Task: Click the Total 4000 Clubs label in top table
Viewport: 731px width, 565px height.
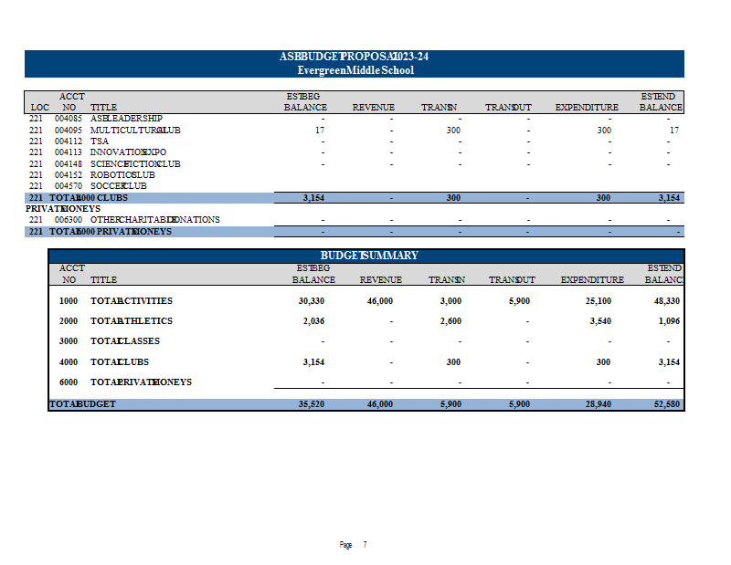Action: pyautogui.click(x=89, y=198)
